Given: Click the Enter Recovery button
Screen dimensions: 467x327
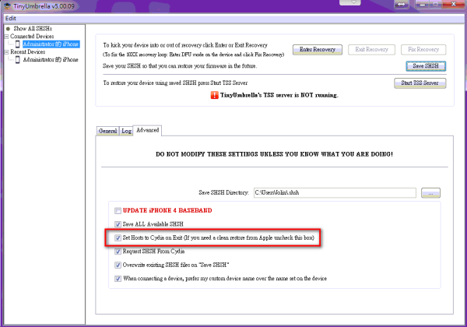Looking at the screenshot, I should click(317, 50).
